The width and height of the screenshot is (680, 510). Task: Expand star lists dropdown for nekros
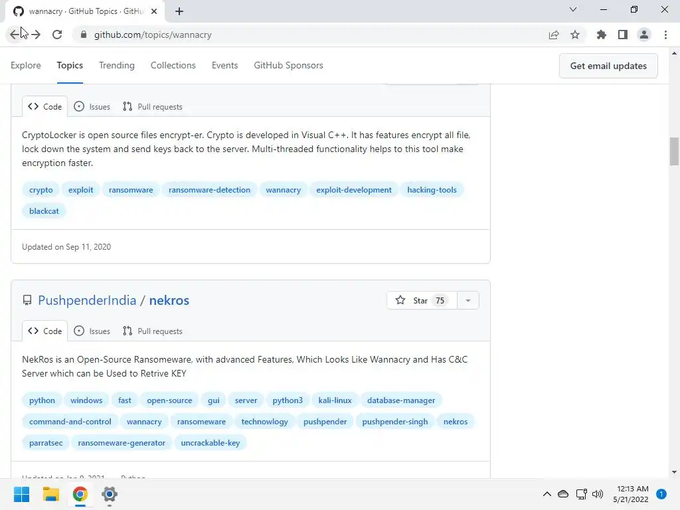pyautogui.click(x=468, y=301)
